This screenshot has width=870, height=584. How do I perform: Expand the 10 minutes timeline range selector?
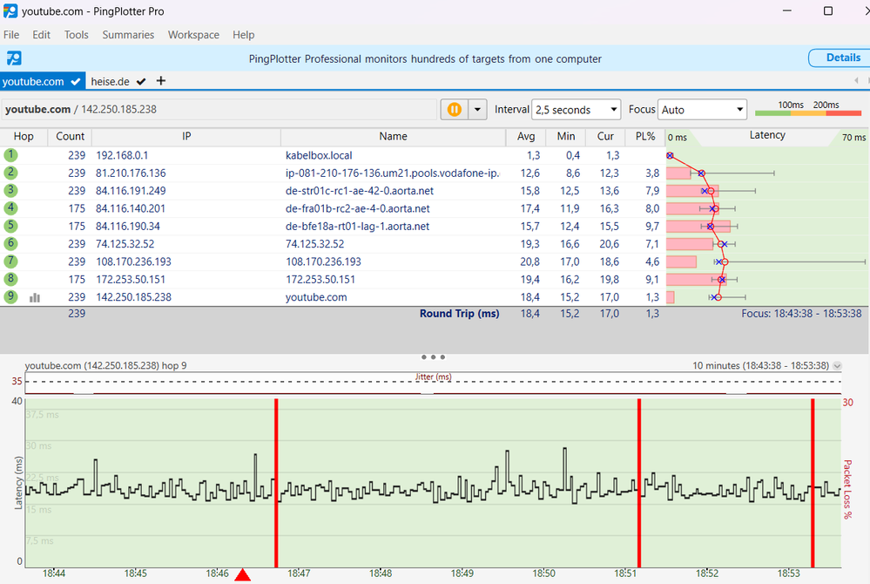[837, 366]
